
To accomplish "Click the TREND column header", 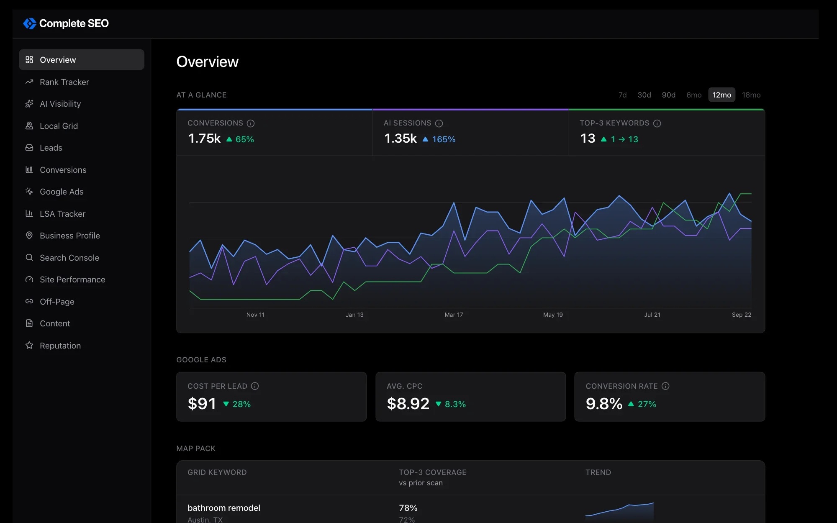I will (598, 472).
